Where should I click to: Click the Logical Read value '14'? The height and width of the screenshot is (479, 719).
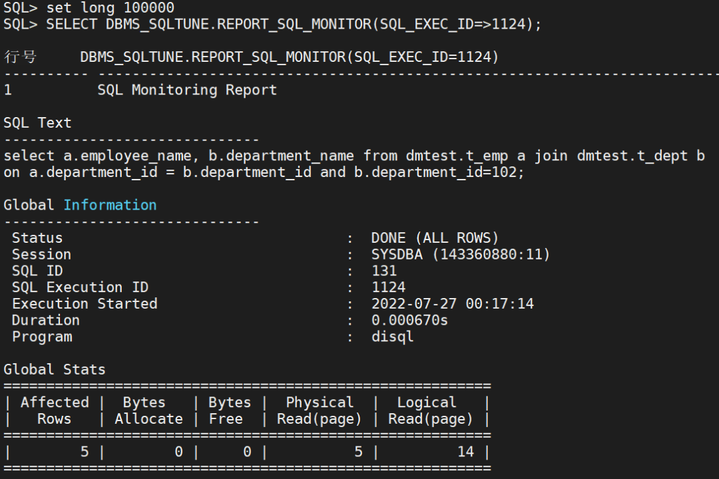(x=465, y=451)
